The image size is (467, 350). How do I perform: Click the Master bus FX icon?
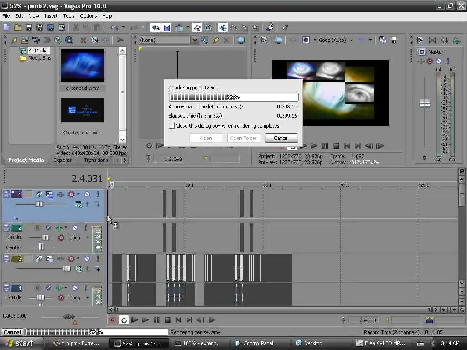(x=430, y=62)
